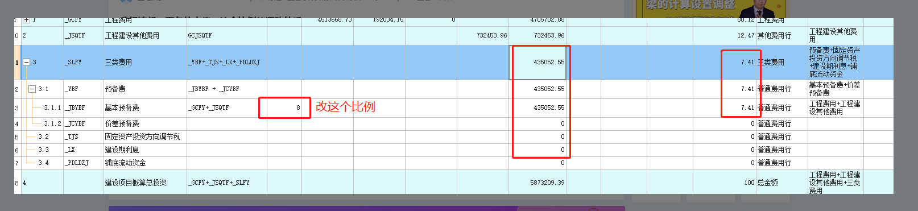918x211 pixels.
Task: Select the 铺底流动资金 name cell
Action: tap(145, 163)
